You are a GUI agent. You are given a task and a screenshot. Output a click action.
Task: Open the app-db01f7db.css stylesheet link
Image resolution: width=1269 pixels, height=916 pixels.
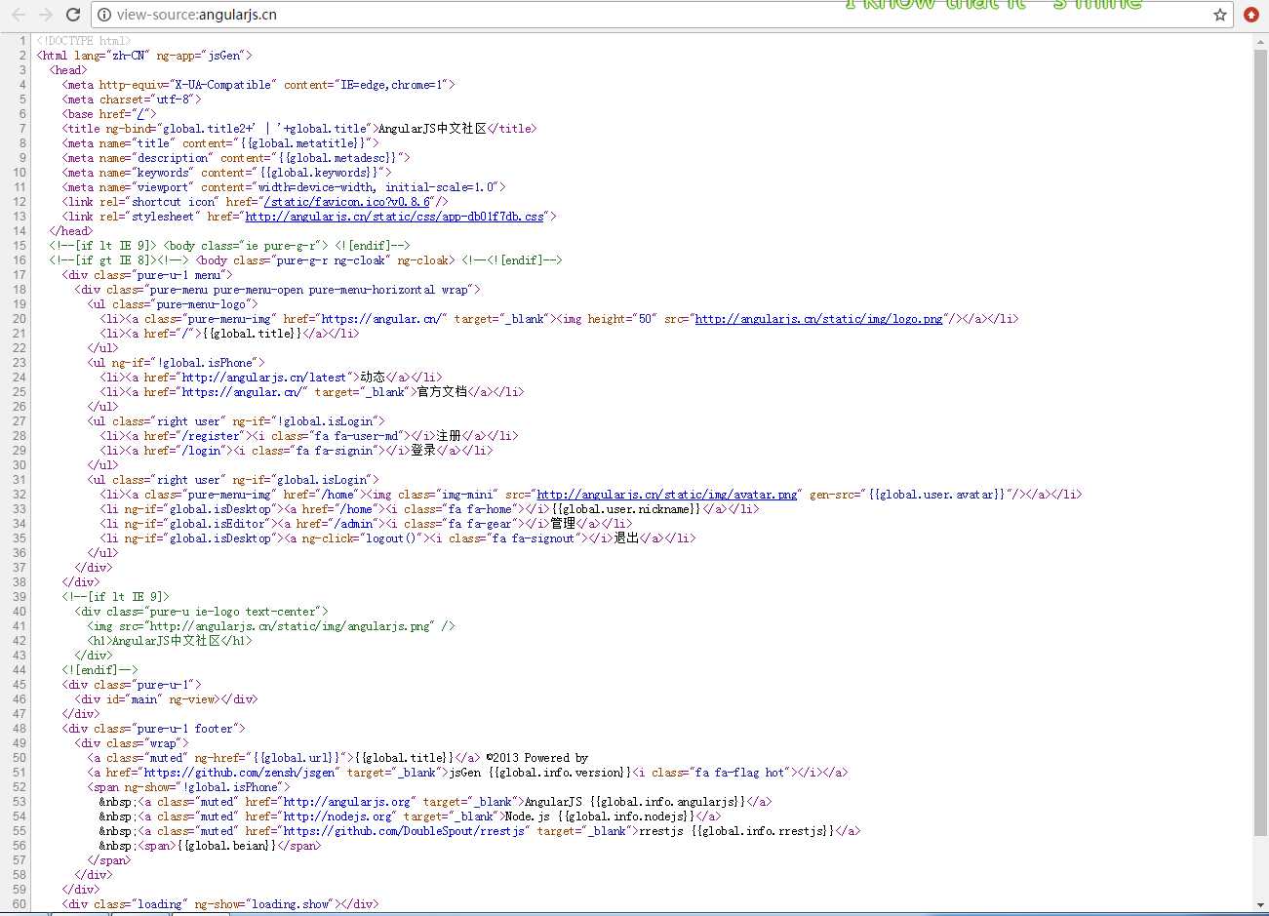(x=394, y=217)
